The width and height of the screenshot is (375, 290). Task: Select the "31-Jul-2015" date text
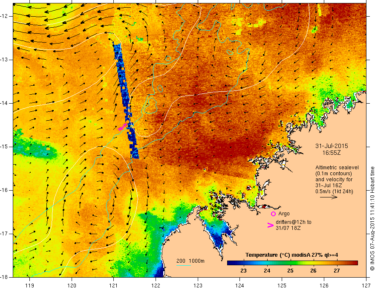click(332, 146)
